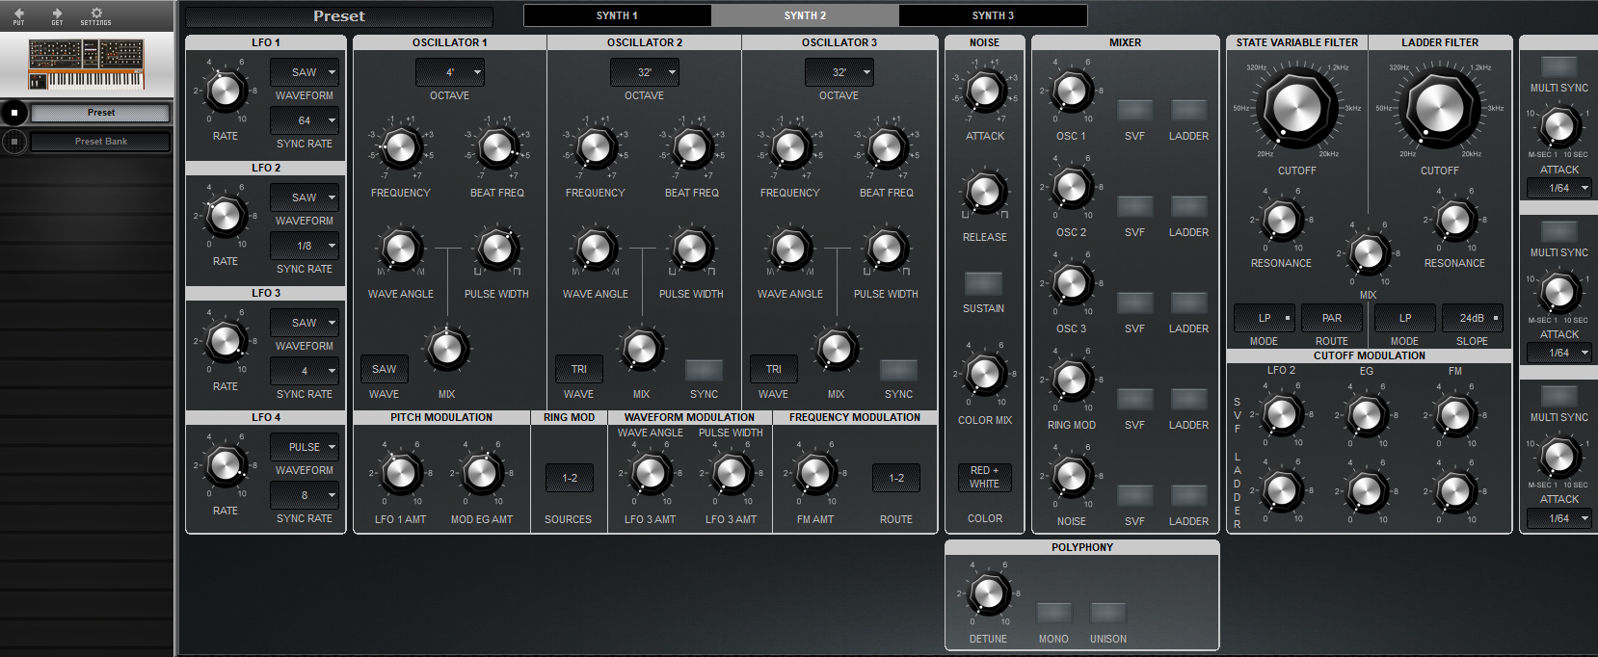Viewport: 1598px width, 657px height.
Task: Click the State Variable Filter cutoff knob
Action: (x=1296, y=107)
